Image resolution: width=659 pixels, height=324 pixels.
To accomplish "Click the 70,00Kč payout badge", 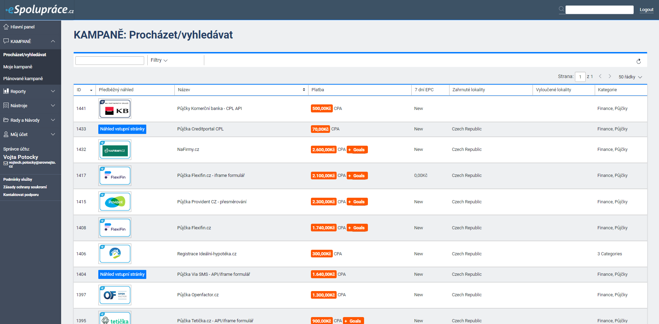I will 320,129.
